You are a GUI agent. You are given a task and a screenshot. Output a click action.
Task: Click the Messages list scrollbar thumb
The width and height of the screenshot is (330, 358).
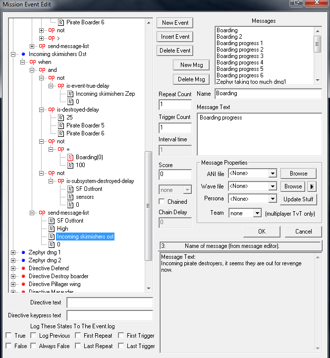[x=317, y=44]
